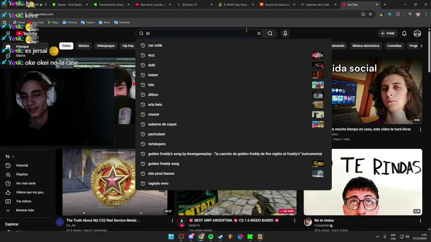Open Discord from taskbar
This screenshot has height=242, width=431.
tap(191, 237)
